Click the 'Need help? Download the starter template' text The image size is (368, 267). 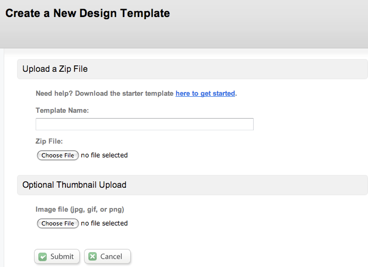(x=104, y=94)
